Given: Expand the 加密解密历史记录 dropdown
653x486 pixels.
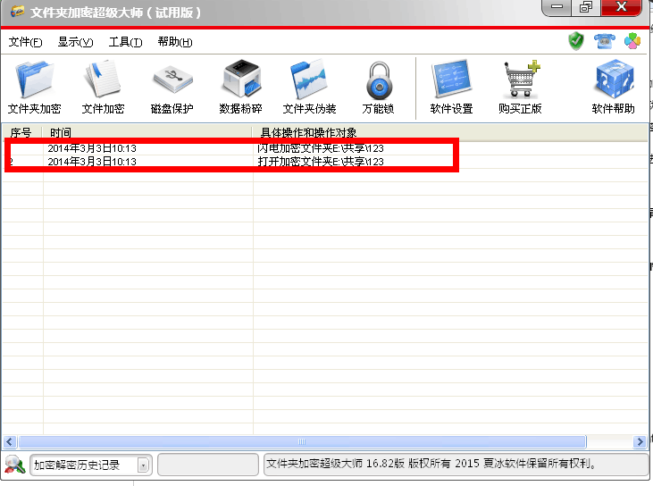Looking at the screenshot, I should [143, 465].
